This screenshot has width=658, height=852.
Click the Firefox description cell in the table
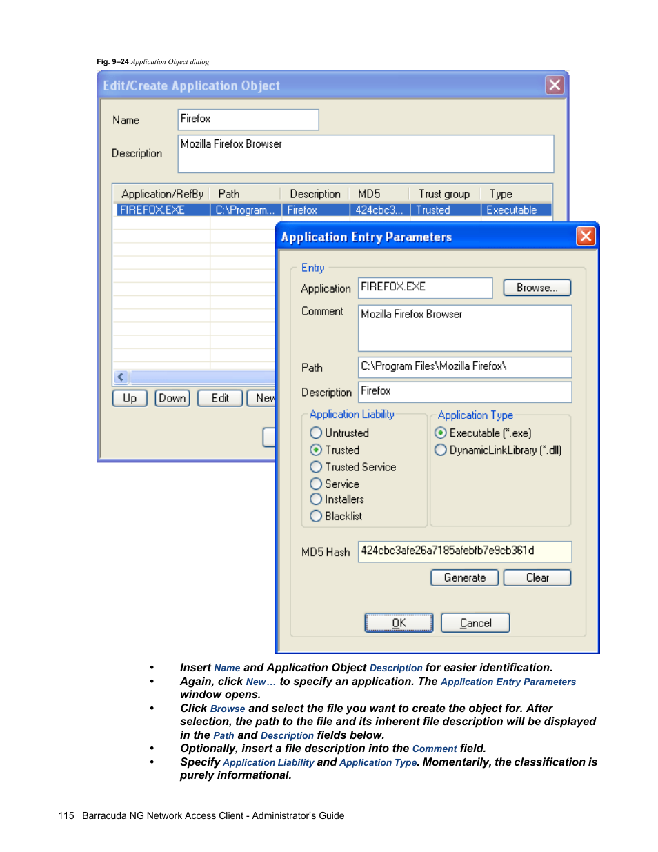(x=315, y=210)
